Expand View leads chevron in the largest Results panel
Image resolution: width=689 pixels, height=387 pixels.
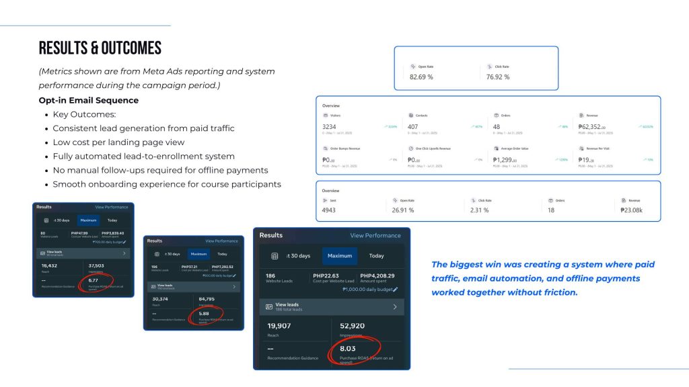point(395,307)
